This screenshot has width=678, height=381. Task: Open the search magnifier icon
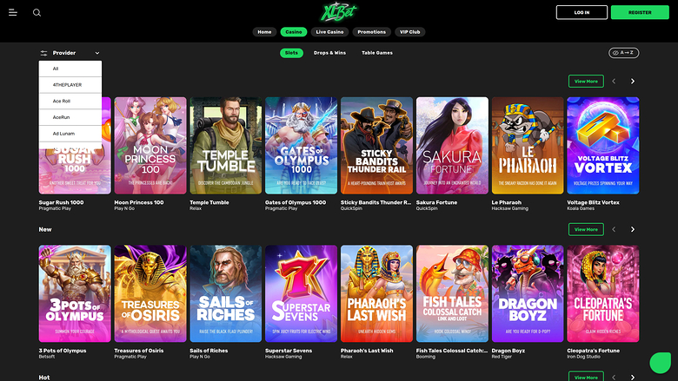pos(37,12)
